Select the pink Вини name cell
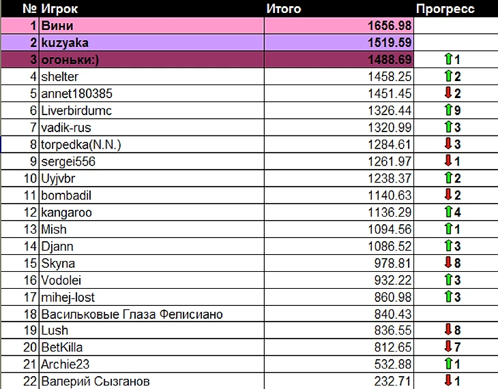The width and height of the screenshot is (498, 389). [x=150, y=26]
